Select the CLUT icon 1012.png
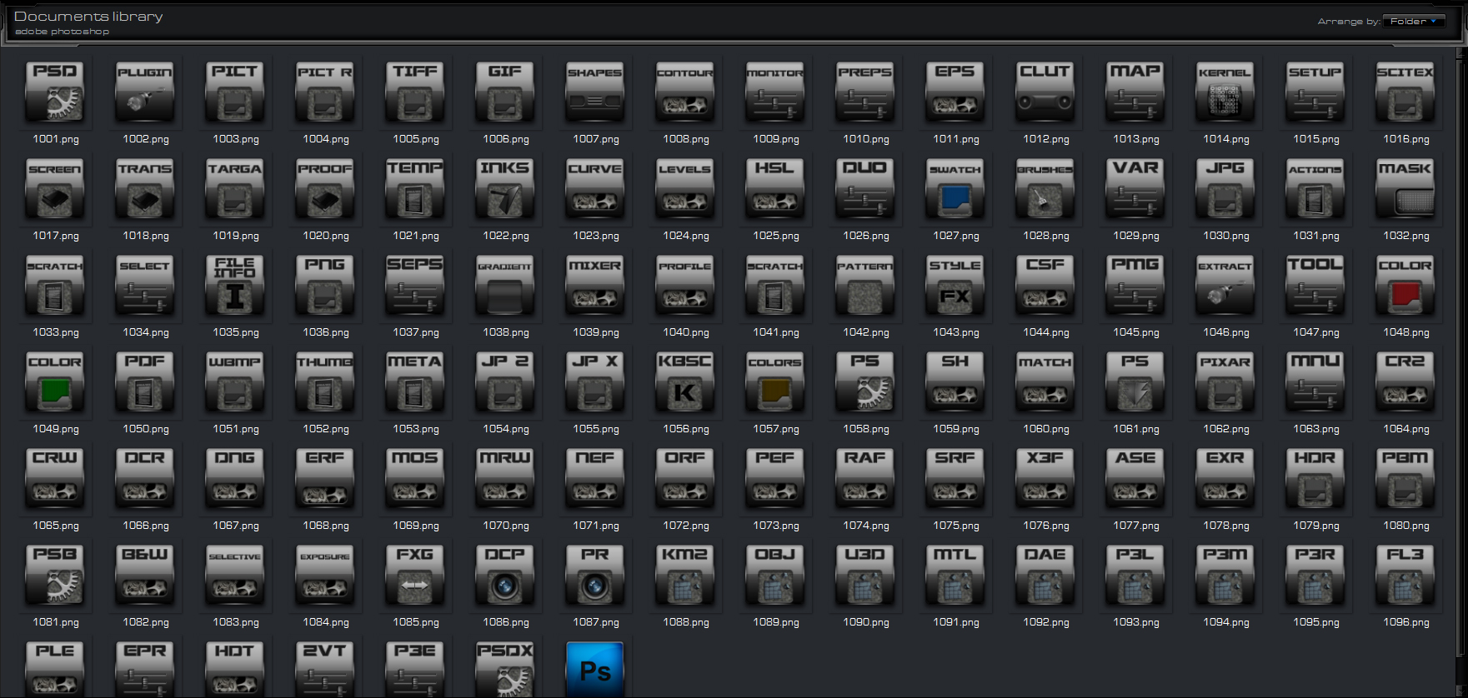The width and height of the screenshot is (1468, 698). pos(1045,92)
